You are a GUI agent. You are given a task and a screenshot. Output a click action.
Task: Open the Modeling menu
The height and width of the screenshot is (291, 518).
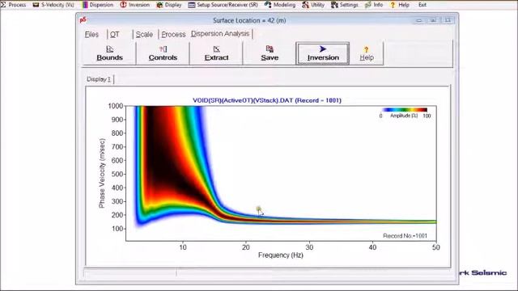(x=280, y=5)
